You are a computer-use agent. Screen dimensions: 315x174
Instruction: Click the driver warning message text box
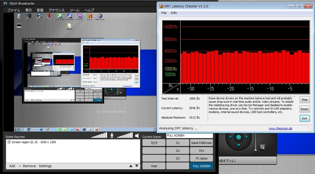pos(252,109)
